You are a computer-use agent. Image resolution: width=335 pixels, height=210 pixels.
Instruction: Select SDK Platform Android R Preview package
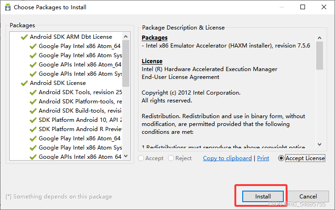coord(80,129)
